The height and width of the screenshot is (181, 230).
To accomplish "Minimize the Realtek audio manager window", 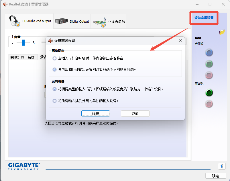I will tap(197, 4).
